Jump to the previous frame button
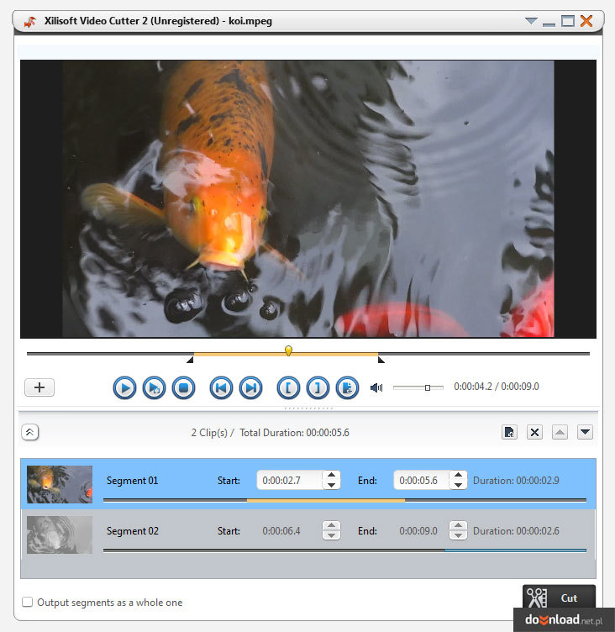The width and height of the screenshot is (615, 632). (221, 387)
